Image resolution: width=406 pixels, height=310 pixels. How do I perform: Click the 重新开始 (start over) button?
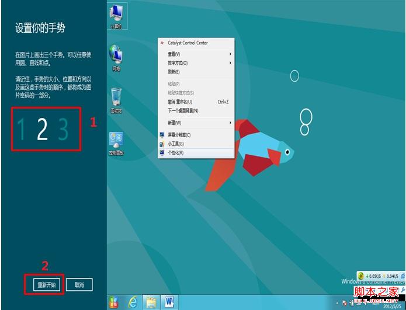47,285
